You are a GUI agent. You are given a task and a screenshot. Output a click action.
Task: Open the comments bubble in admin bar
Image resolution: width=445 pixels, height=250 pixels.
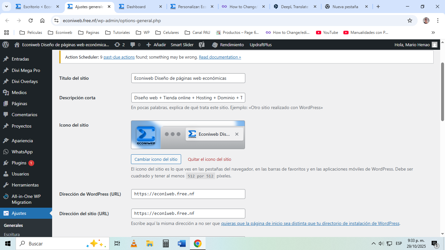tap(135, 45)
